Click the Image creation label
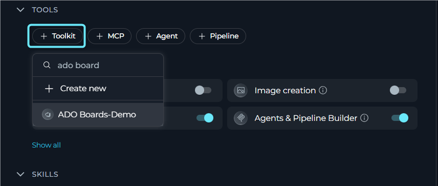The width and height of the screenshot is (438, 186). pyautogui.click(x=285, y=90)
